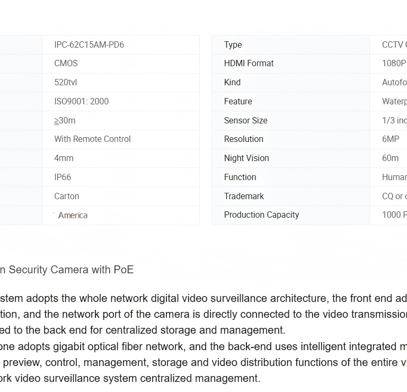
Task: Click the 6MP resolution value
Action: tap(391, 139)
